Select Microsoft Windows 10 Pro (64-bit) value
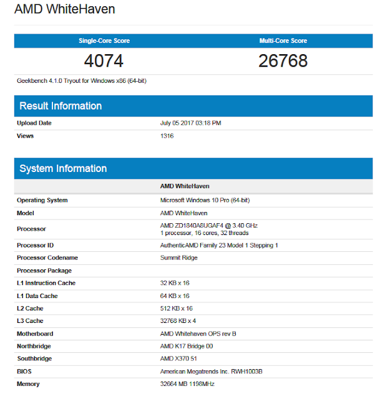 coord(205,200)
